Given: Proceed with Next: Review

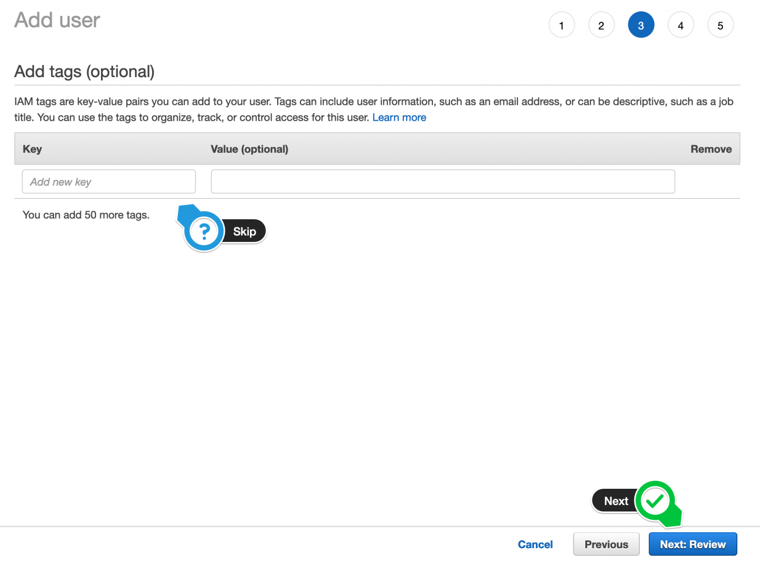Looking at the screenshot, I should [693, 544].
